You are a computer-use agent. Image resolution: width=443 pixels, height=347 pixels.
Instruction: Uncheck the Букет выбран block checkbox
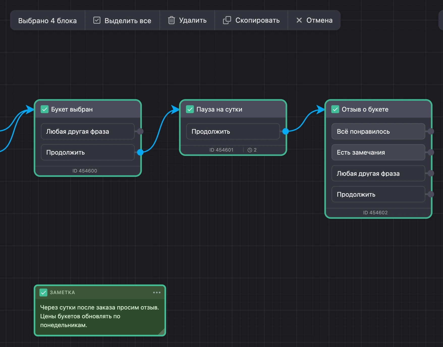pyautogui.click(x=45, y=109)
